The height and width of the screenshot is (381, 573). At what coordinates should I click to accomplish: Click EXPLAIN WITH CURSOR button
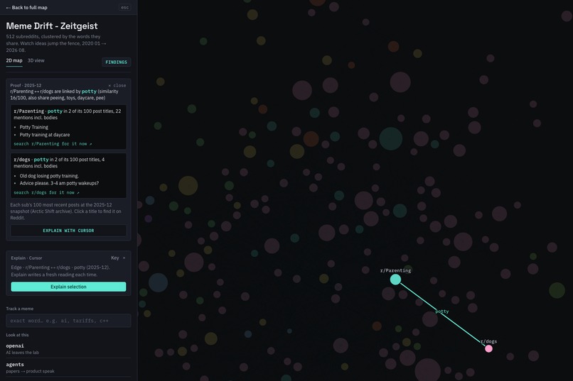point(68,231)
